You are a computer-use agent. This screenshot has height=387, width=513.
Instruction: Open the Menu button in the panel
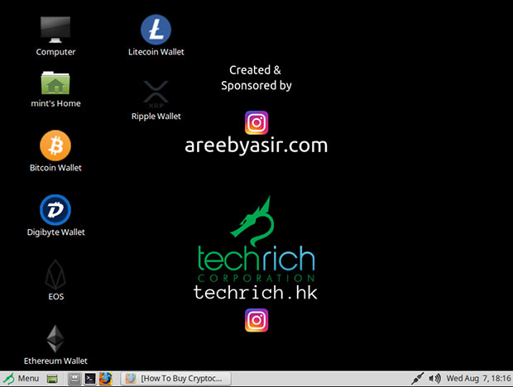click(22, 379)
